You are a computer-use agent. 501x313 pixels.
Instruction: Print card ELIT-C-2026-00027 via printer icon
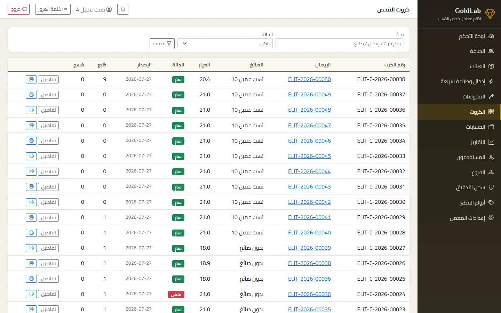click(x=31, y=248)
